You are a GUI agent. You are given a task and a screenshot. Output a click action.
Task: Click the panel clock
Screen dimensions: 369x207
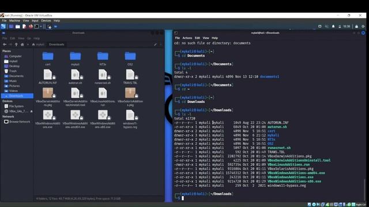(347, 26)
